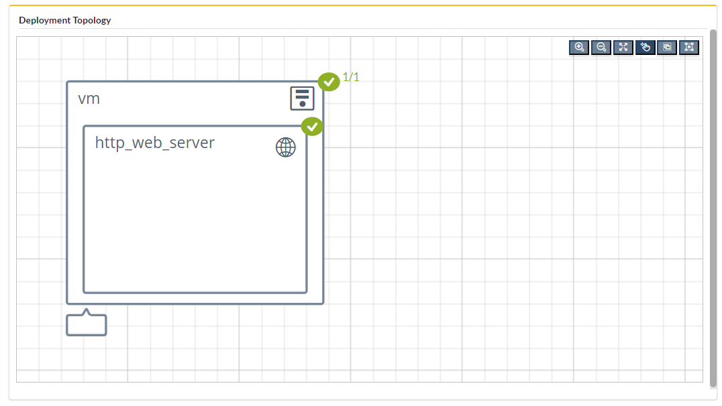This screenshot has width=722, height=406.
Task: Select the zoom out magnifier tool
Action: 601,47
